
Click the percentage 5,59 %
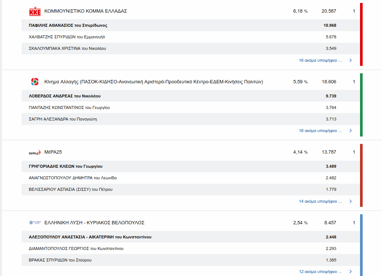coord(300,82)
